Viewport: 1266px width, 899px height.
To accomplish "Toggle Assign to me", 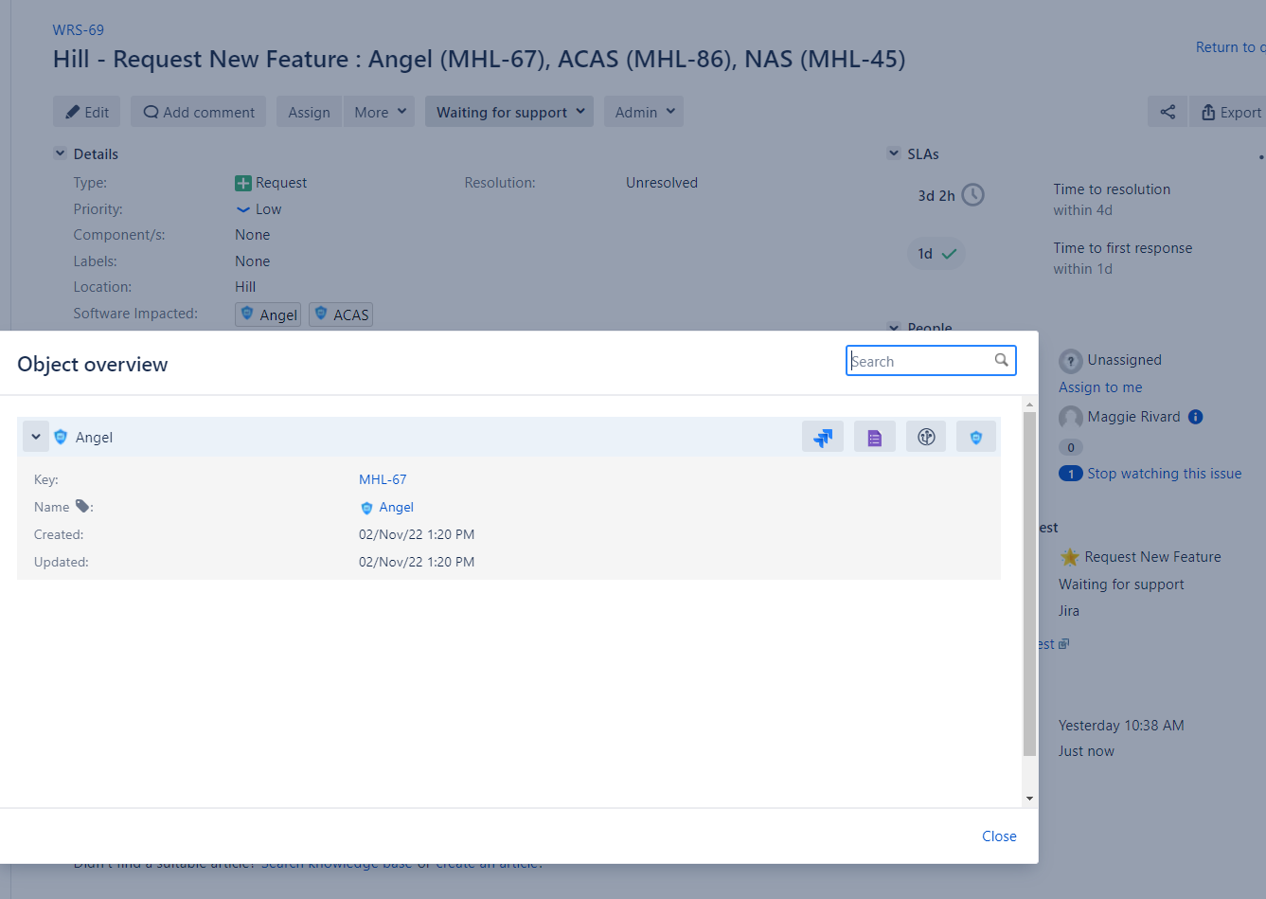I will tap(1100, 387).
